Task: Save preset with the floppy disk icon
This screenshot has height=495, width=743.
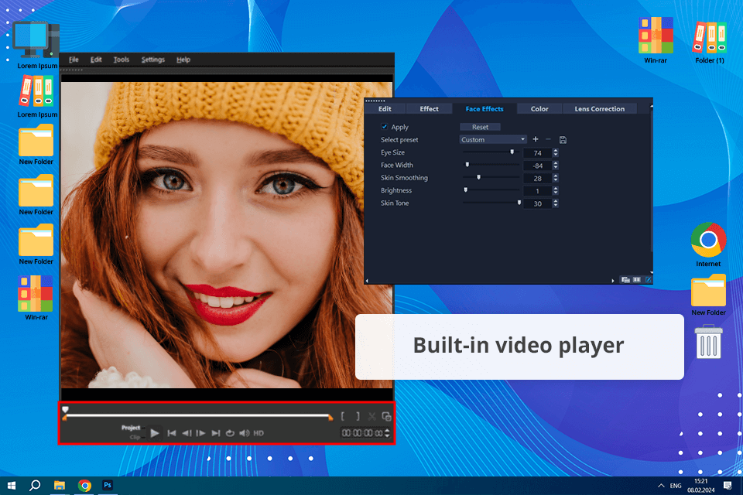Action: pyautogui.click(x=563, y=140)
